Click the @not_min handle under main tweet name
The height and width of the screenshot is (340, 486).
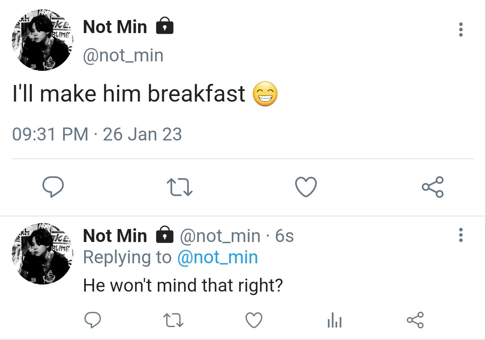pyautogui.click(x=123, y=55)
